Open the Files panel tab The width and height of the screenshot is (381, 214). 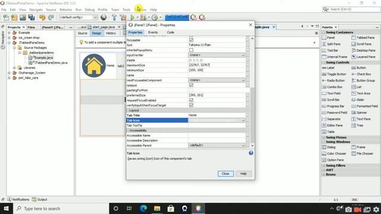31,27
